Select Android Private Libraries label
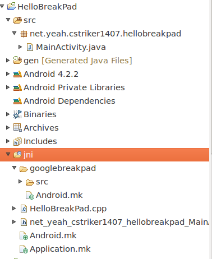212x259 pixels. tap(74, 87)
